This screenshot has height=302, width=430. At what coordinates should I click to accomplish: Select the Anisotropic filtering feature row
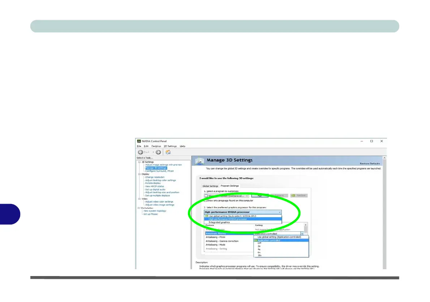point(229,234)
